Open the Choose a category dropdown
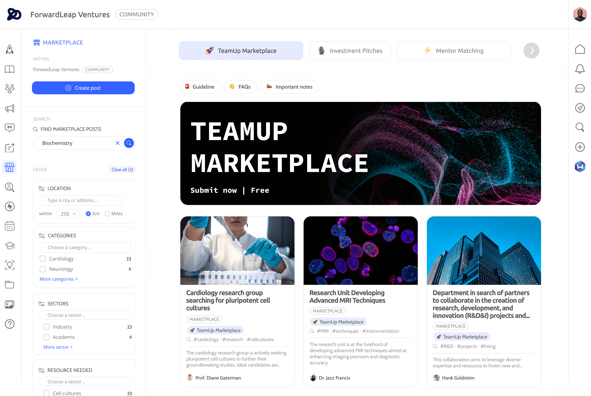Viewport: 591px width, 396px height. [85, 247]
